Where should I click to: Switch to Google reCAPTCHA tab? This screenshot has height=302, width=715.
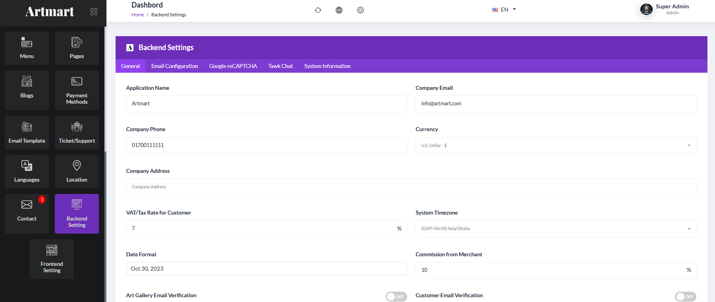click(x=233, y=66)
